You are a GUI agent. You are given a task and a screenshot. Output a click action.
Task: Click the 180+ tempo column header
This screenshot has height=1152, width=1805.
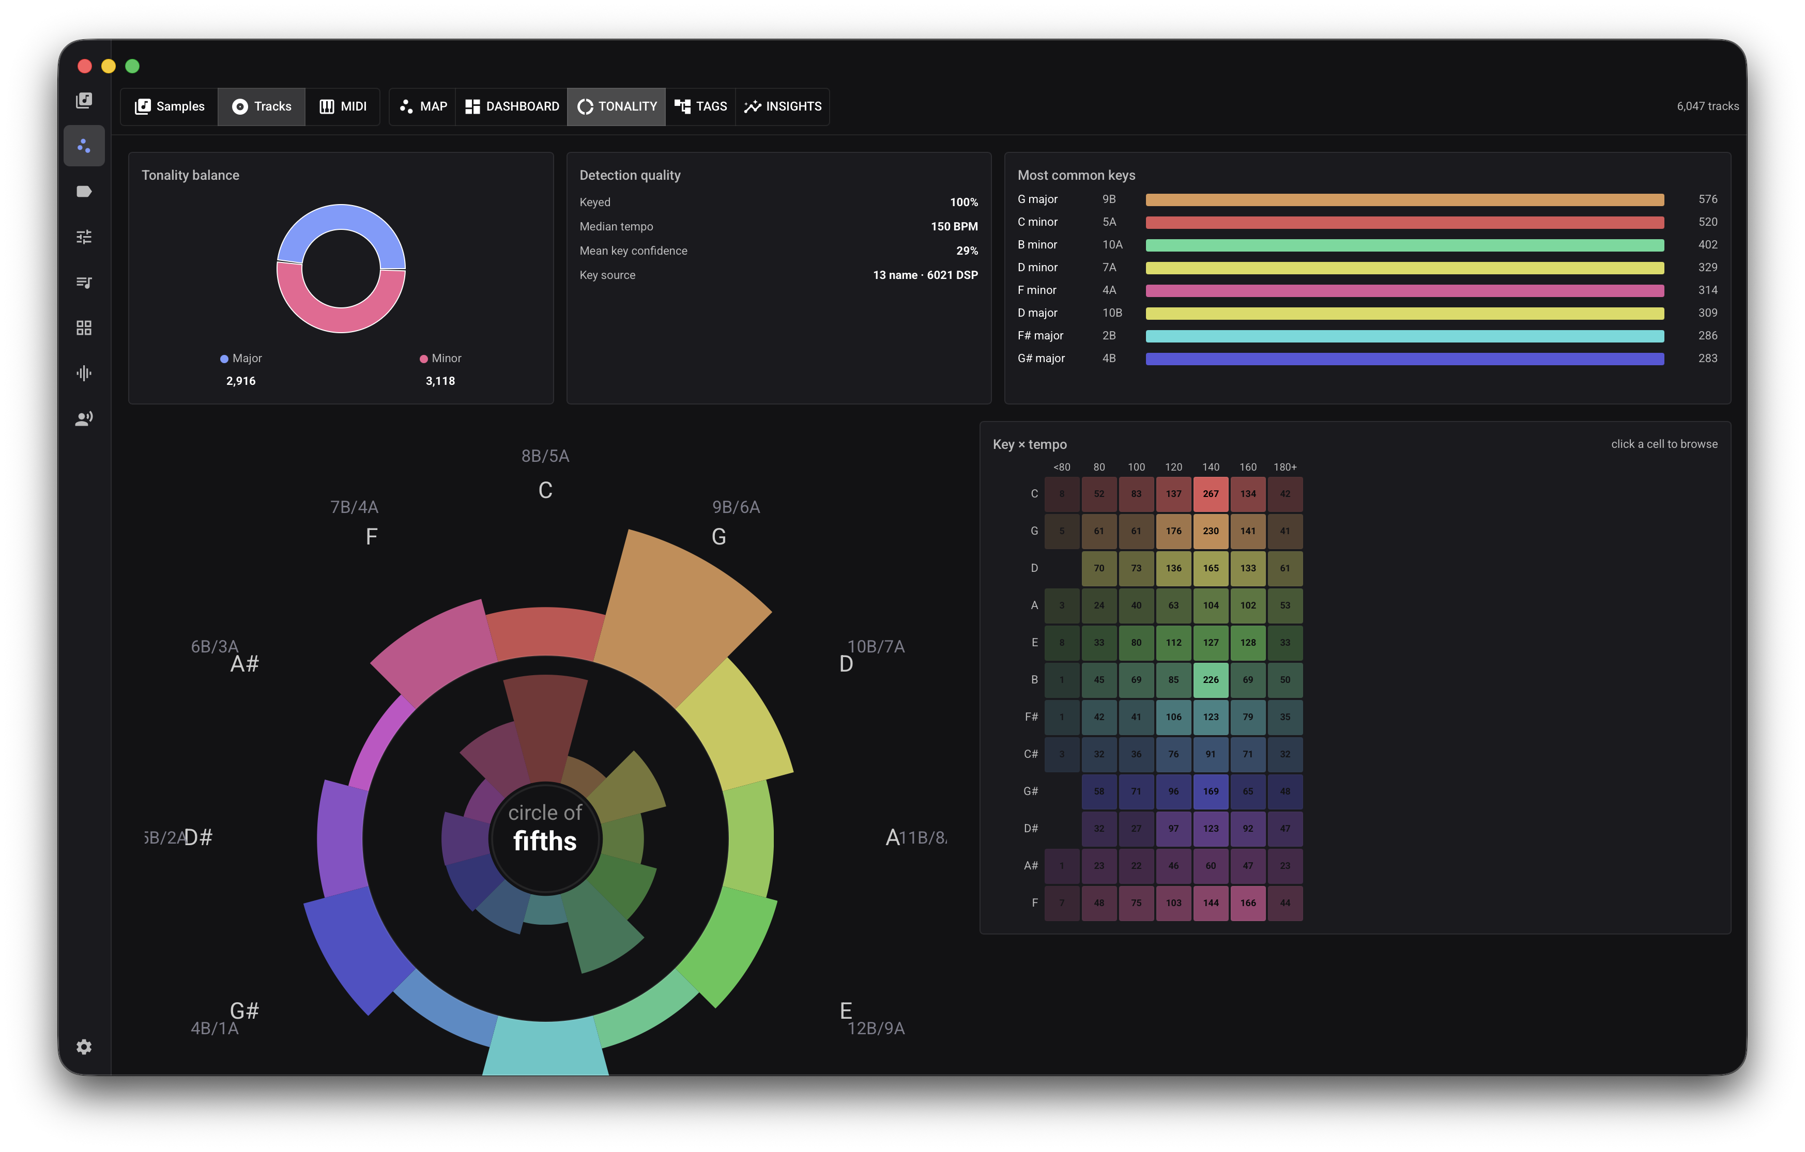pos(1284,468)
